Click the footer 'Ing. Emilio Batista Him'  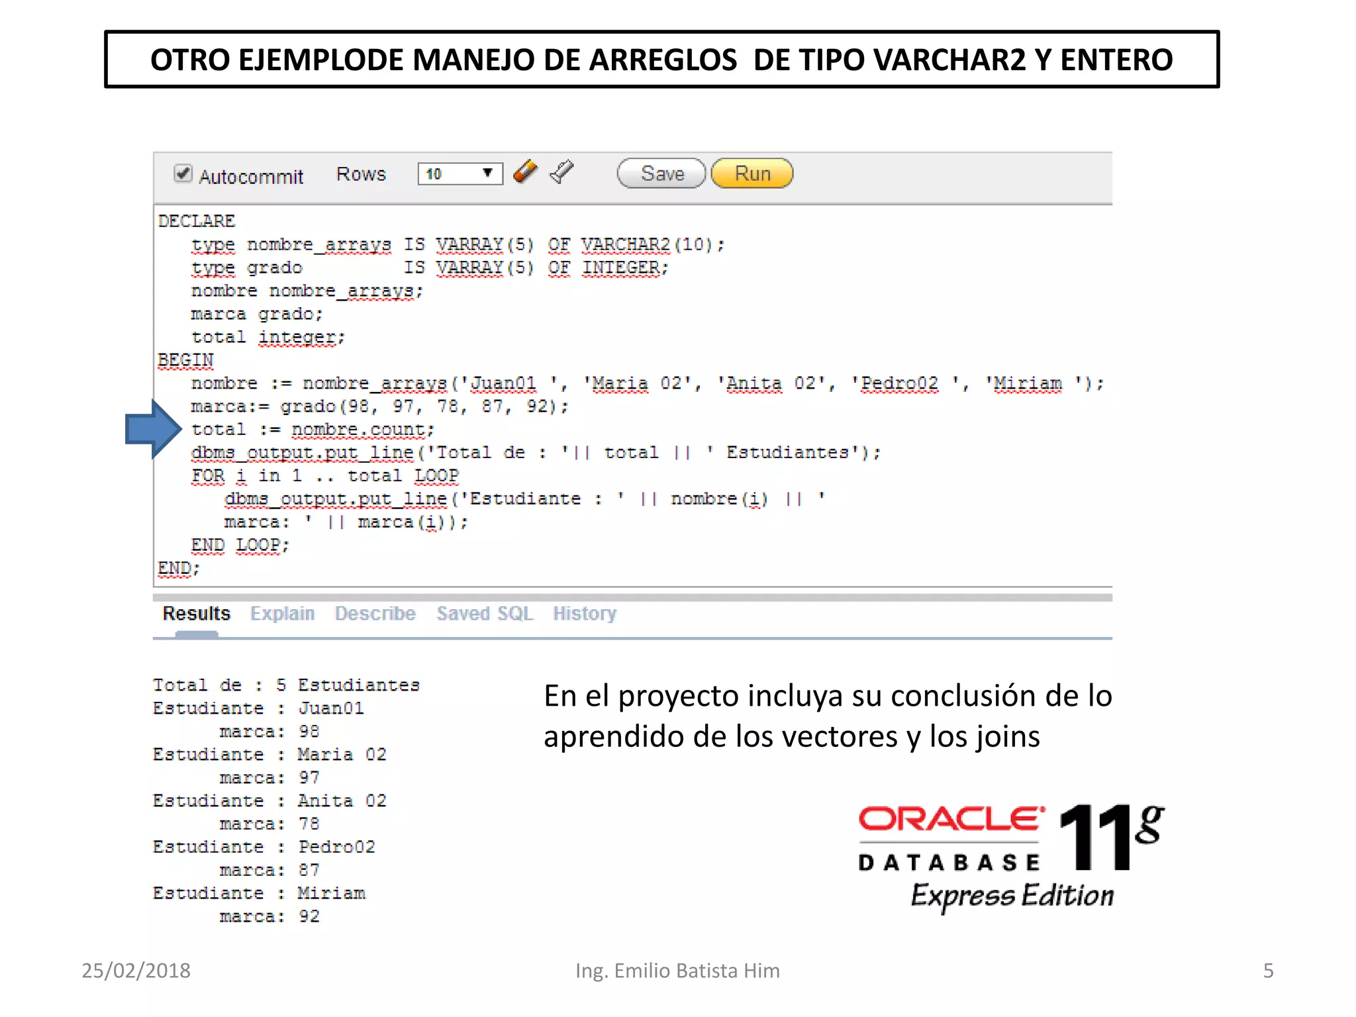[677, 971]
